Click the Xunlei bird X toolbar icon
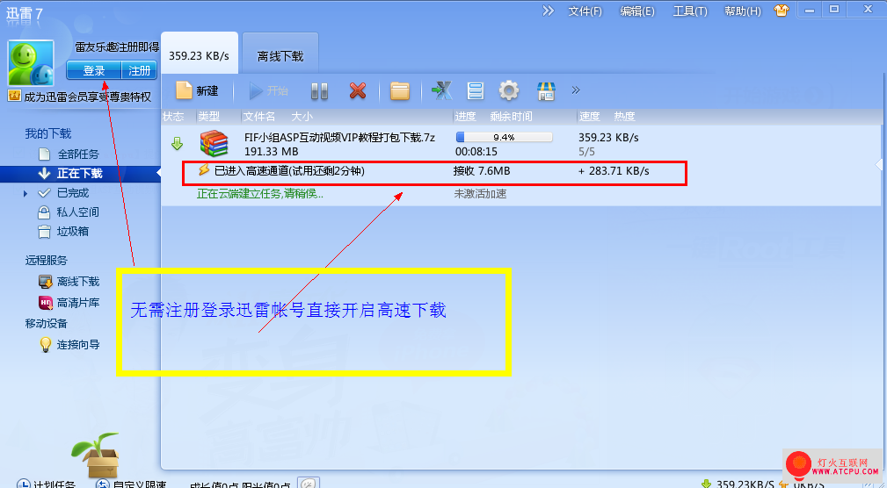The image size is (887, 488). point(441,90)
